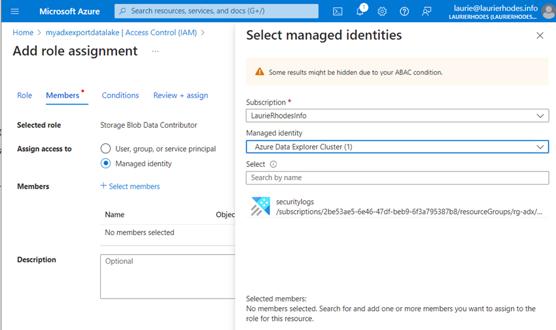This screenshot has height=330, width=556.
Task: Click the Select members link
Action: click(130, 187)
